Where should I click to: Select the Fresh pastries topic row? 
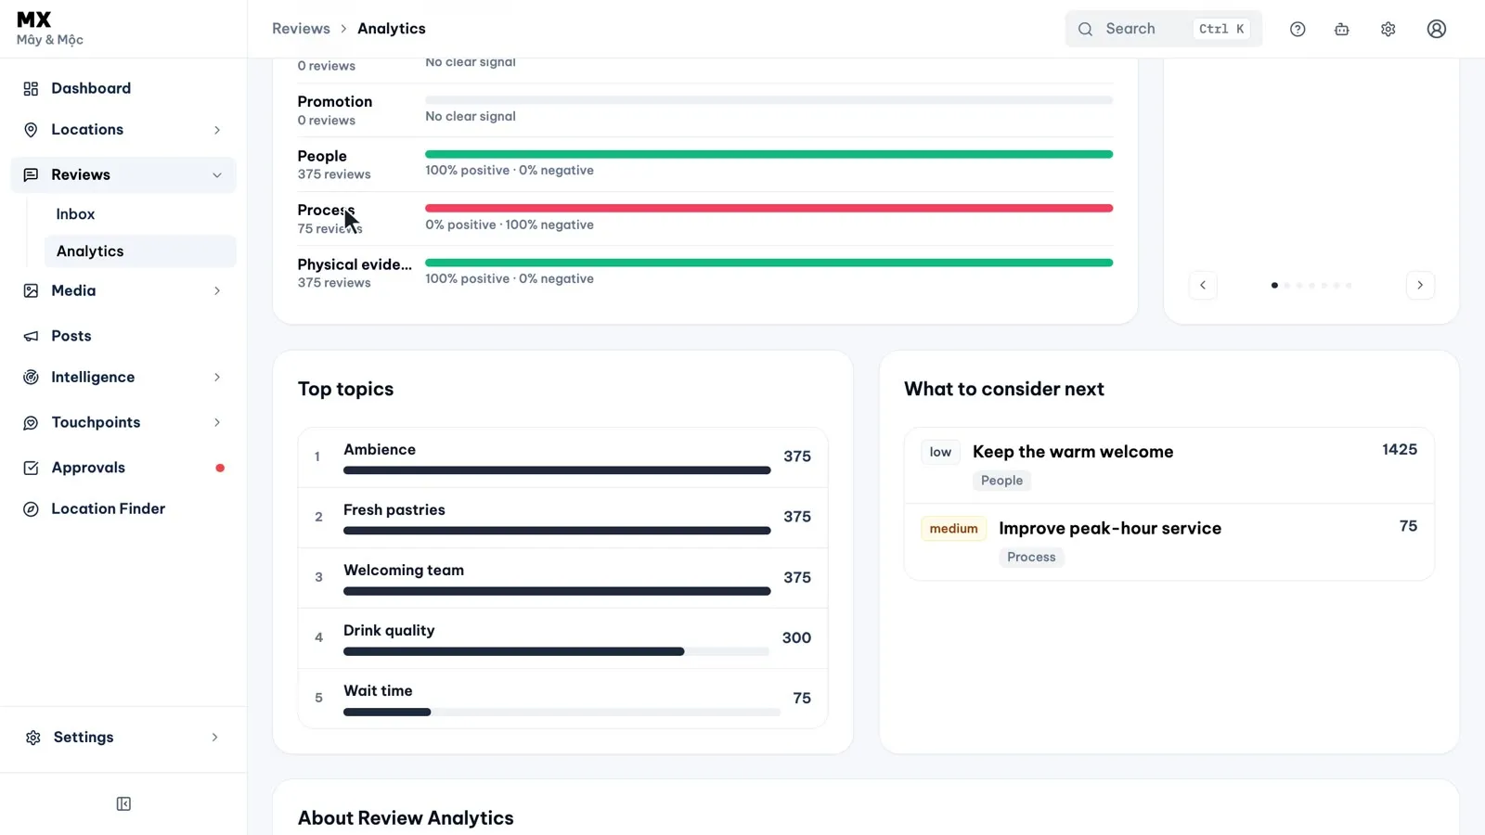click(562, 518)
